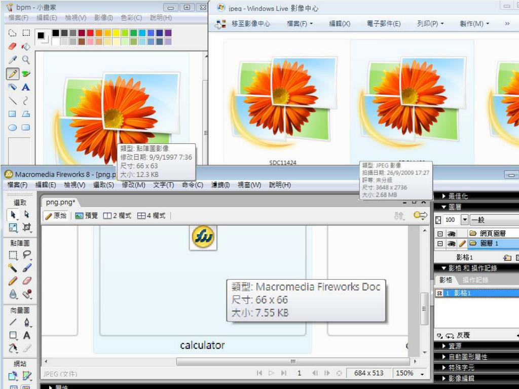Pick the Color Picker eyedropper in Paint

point(12,60)
